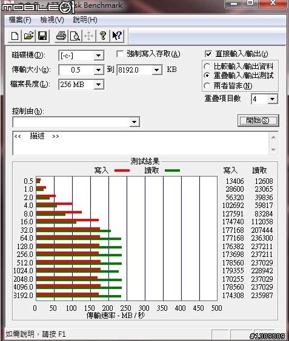
Task: Click the 開始(S) start button
Action: pos(258,120)
